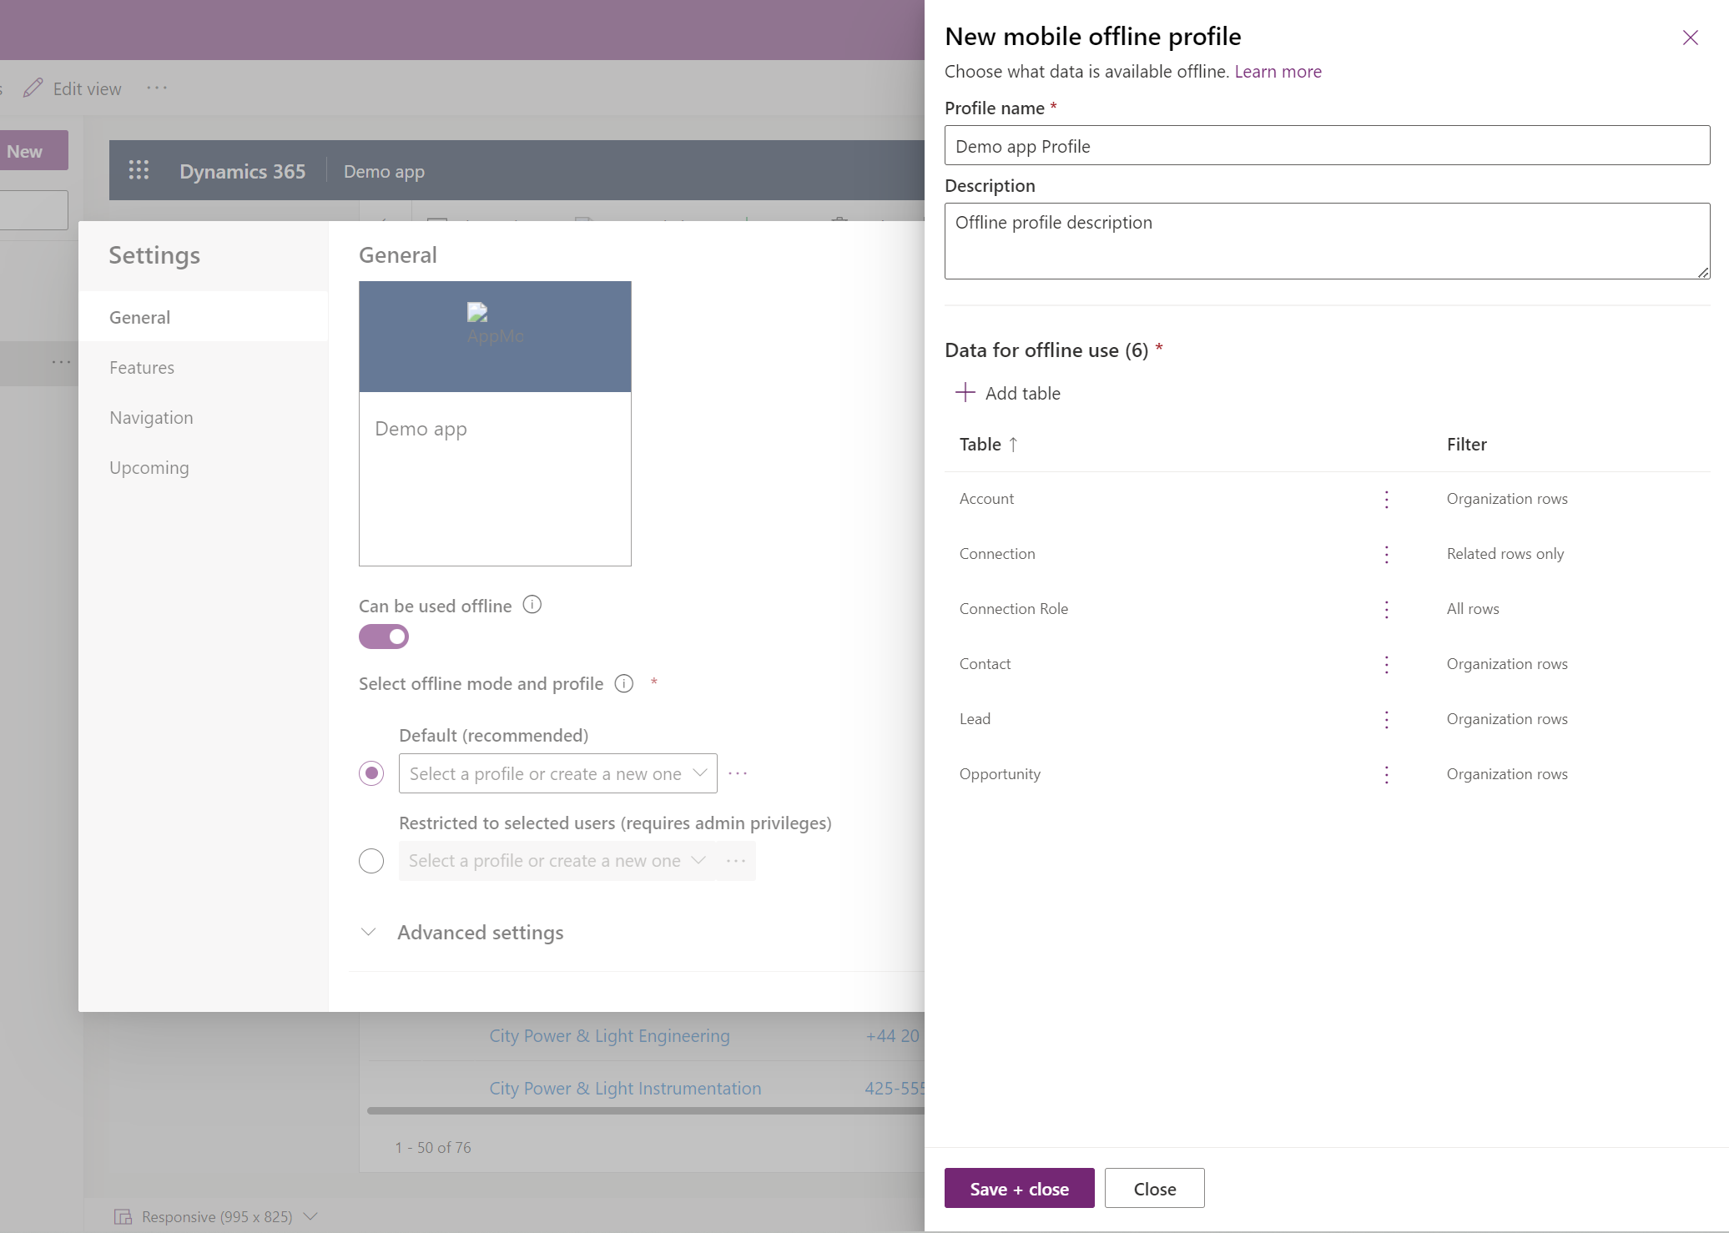The image size is (1729, 1233).
Task: Click the three-dot menu icon for Connection row
Action: tap(1386, 551)
